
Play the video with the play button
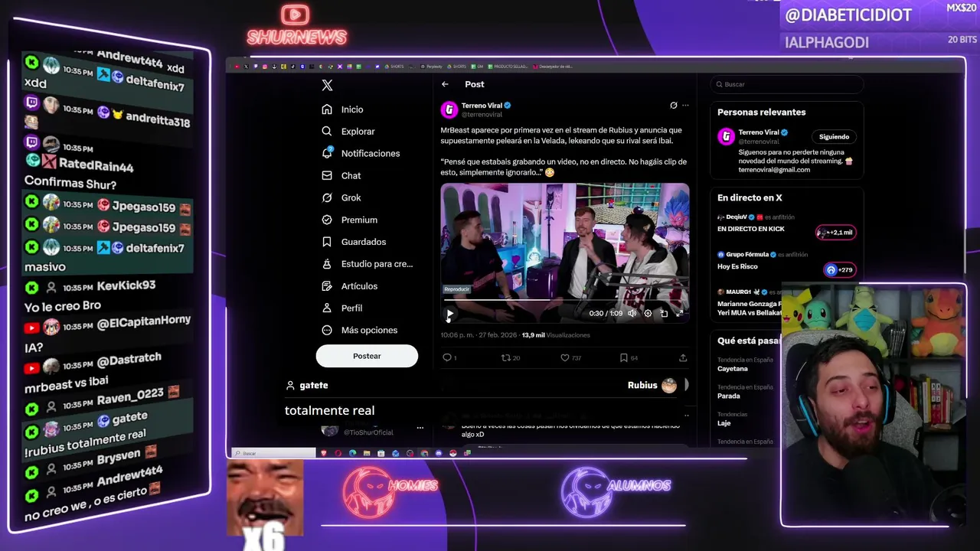pos(449,313)
